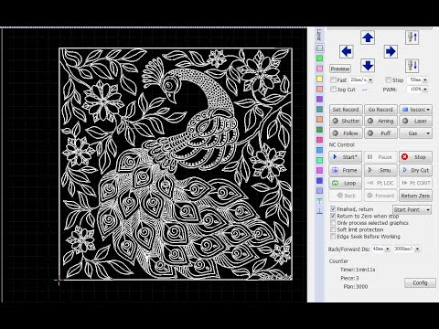439x329 pixels.
Task: Jog the laser head up with the up arrow
Action: click(368, 37)
